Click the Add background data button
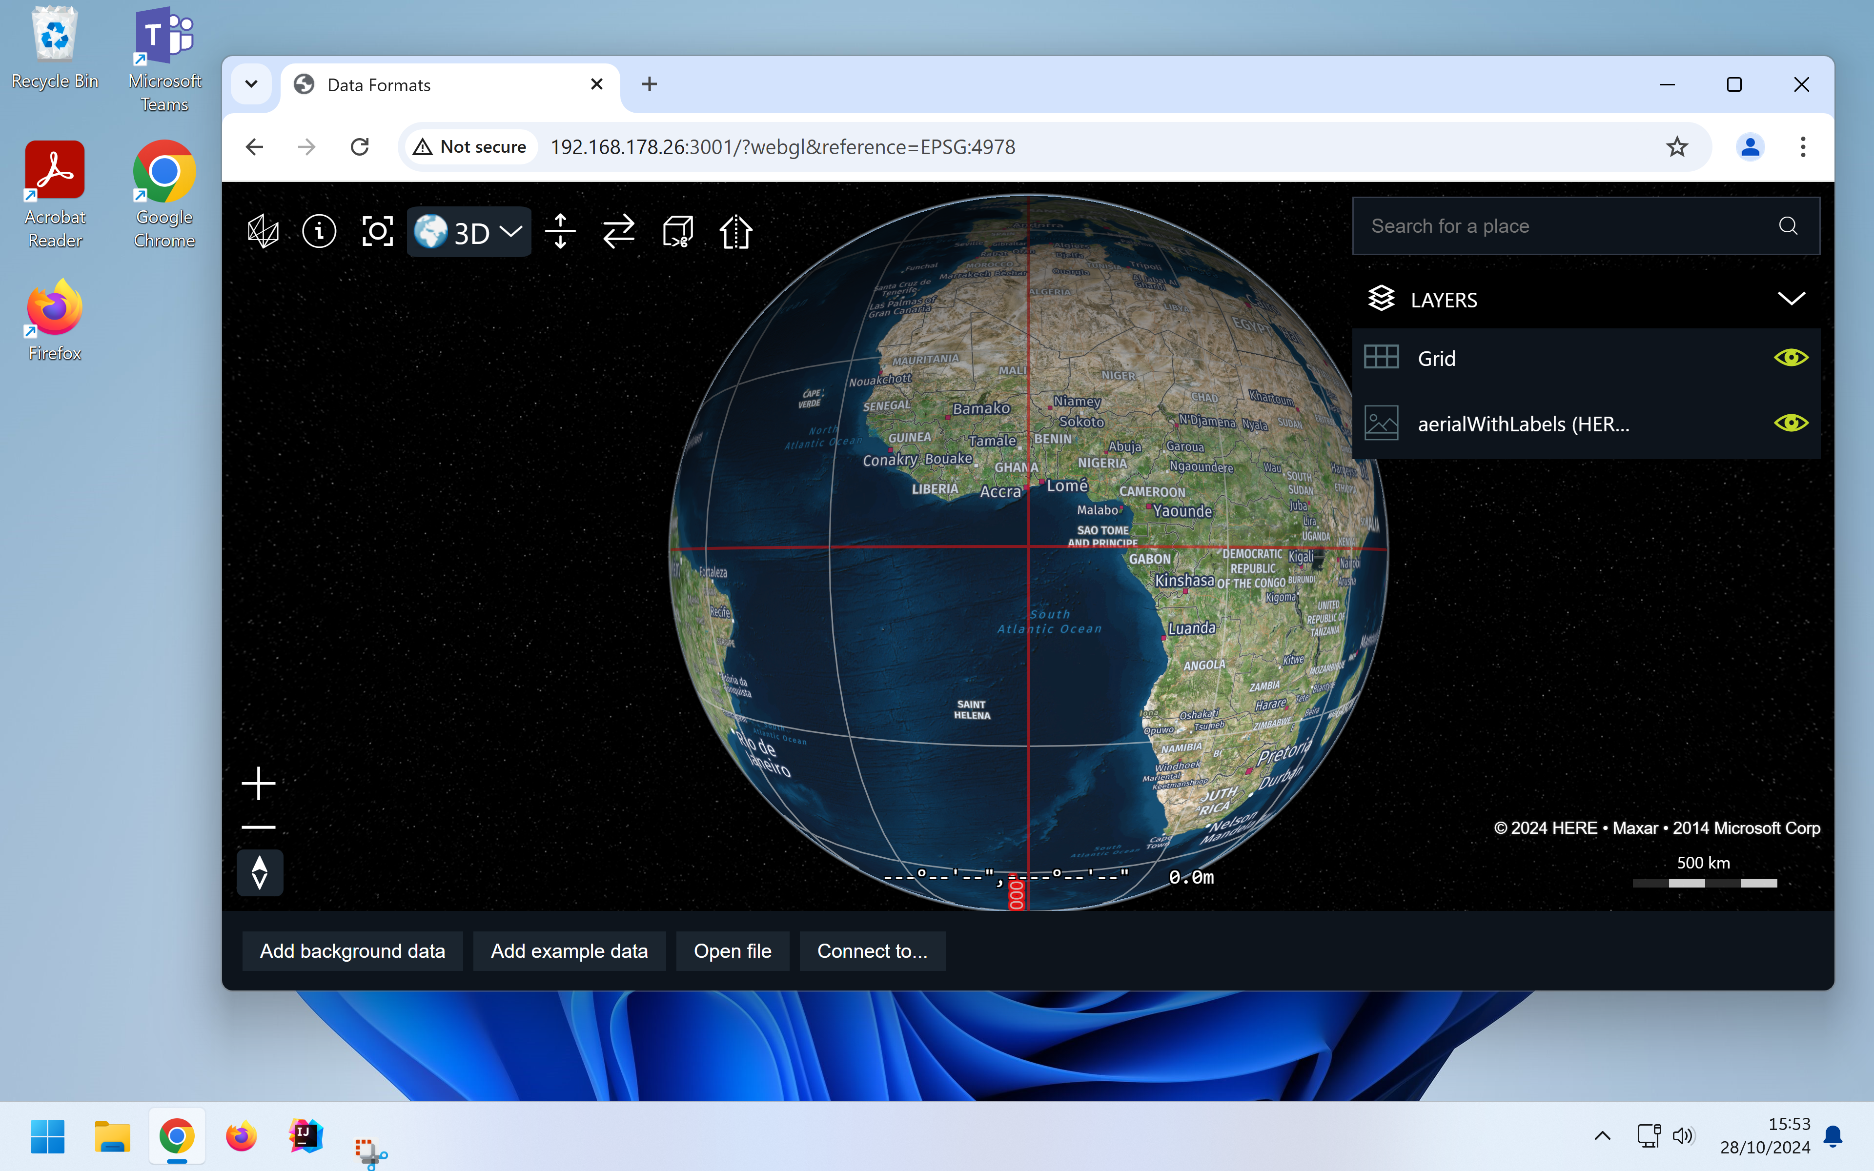 pos(352,950)
